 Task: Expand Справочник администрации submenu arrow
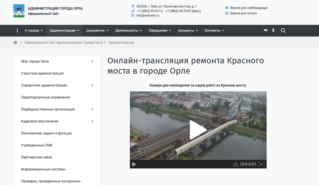[x=92, y=85]
